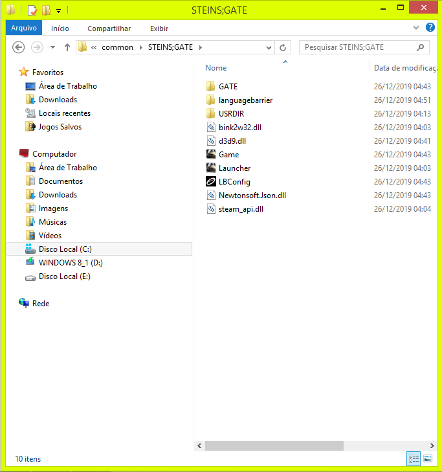Select the LBConfig application icon
442x472 pixels.
point(211,181)
